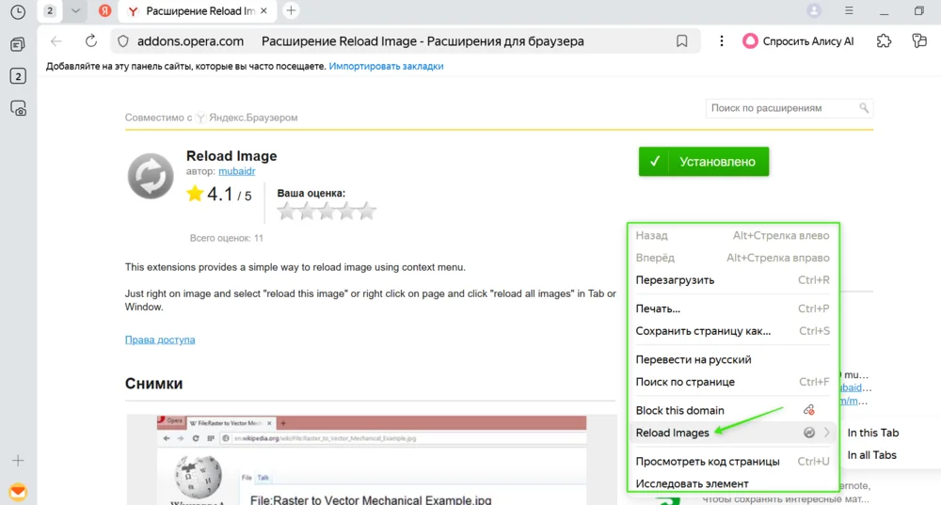The height and width of the screenshot is (505, 941).
Task: Choose Block this domain menu item
Action: tap(732, 411)
